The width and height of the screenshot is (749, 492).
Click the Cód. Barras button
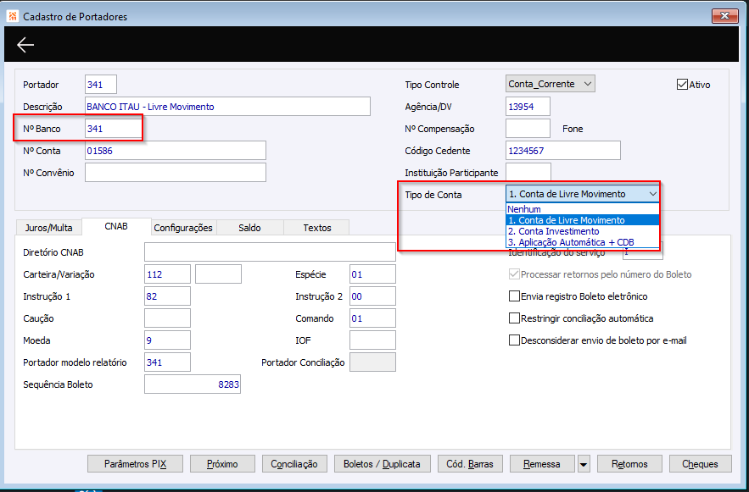[471, 464]
